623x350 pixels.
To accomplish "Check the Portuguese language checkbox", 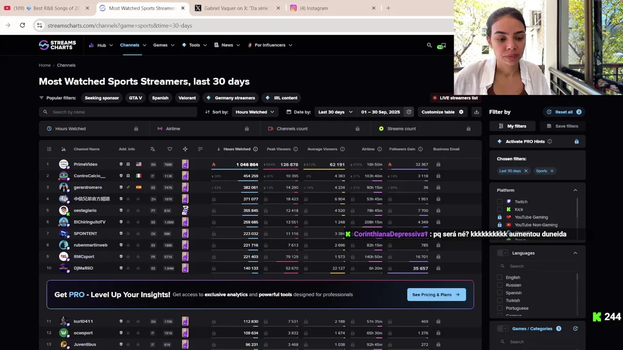I will pos(499,308).
